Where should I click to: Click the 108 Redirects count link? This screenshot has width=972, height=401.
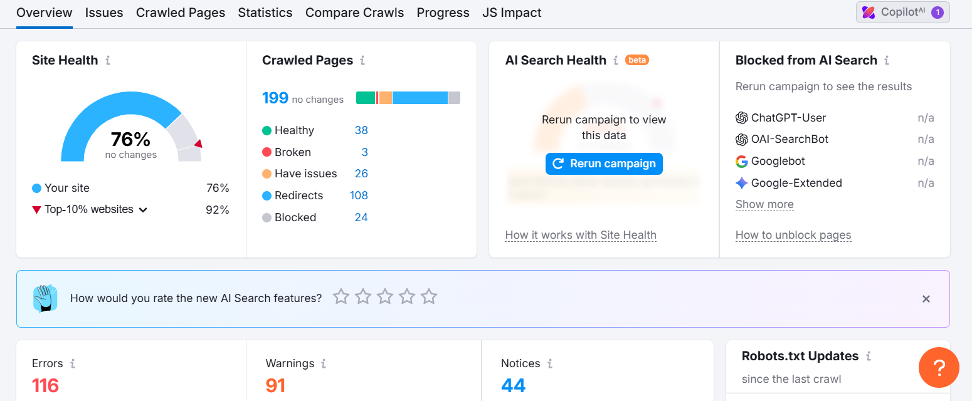[x=359, y=195]
